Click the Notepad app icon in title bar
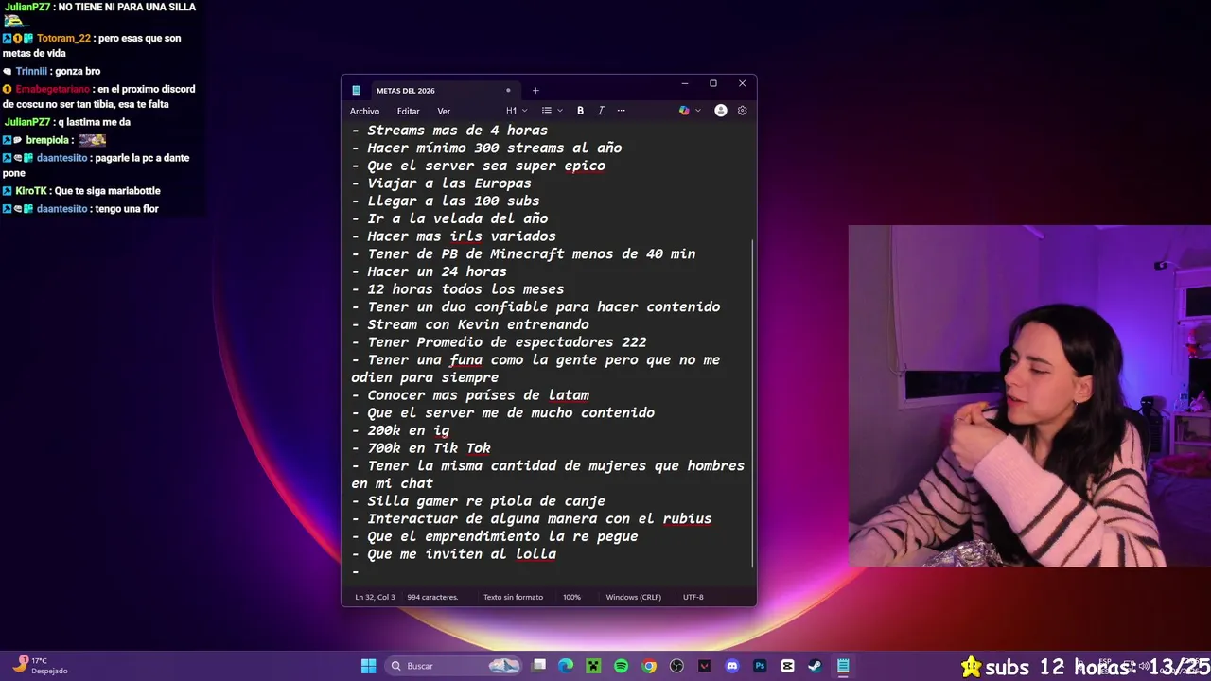The image size is (1211, 681). [356, 91]
